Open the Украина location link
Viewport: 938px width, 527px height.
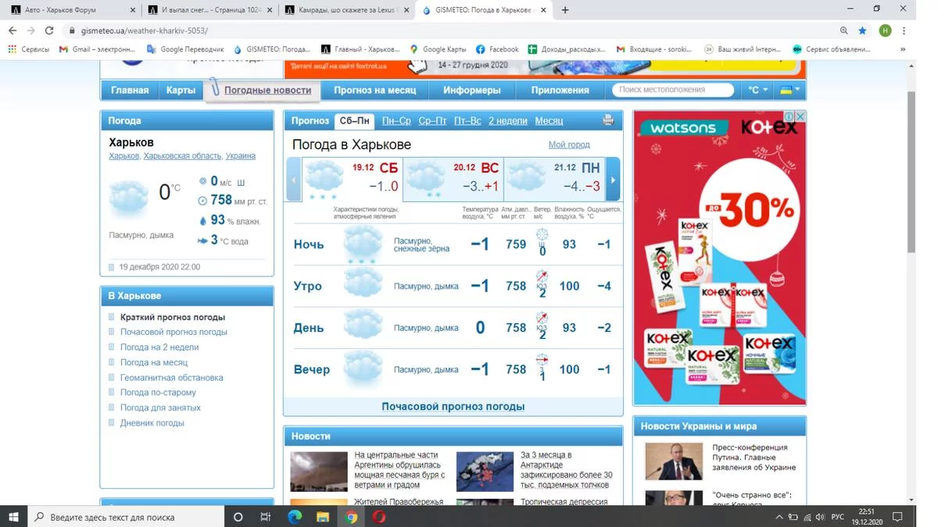click(240, 156)
